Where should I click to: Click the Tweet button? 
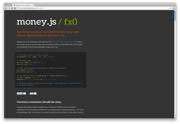(x=20, y=93)
